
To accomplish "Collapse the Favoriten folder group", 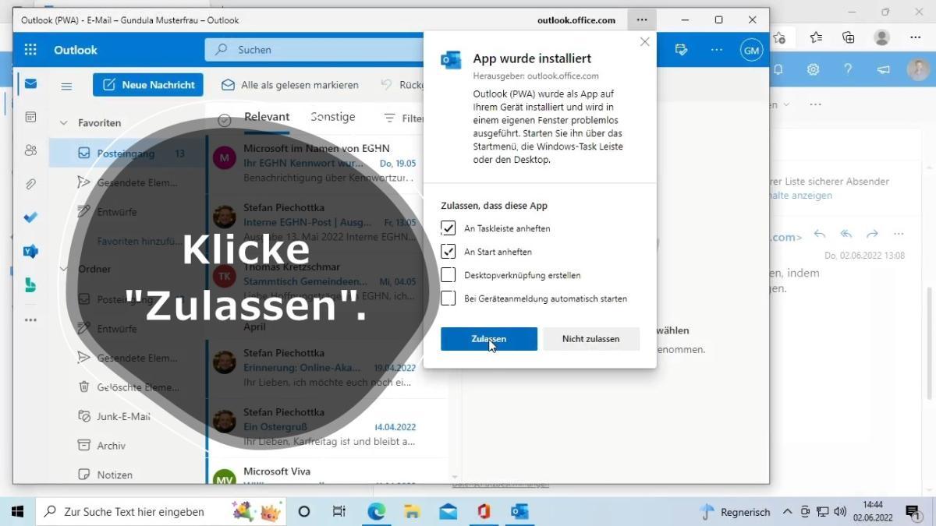I will coord(64,123).
